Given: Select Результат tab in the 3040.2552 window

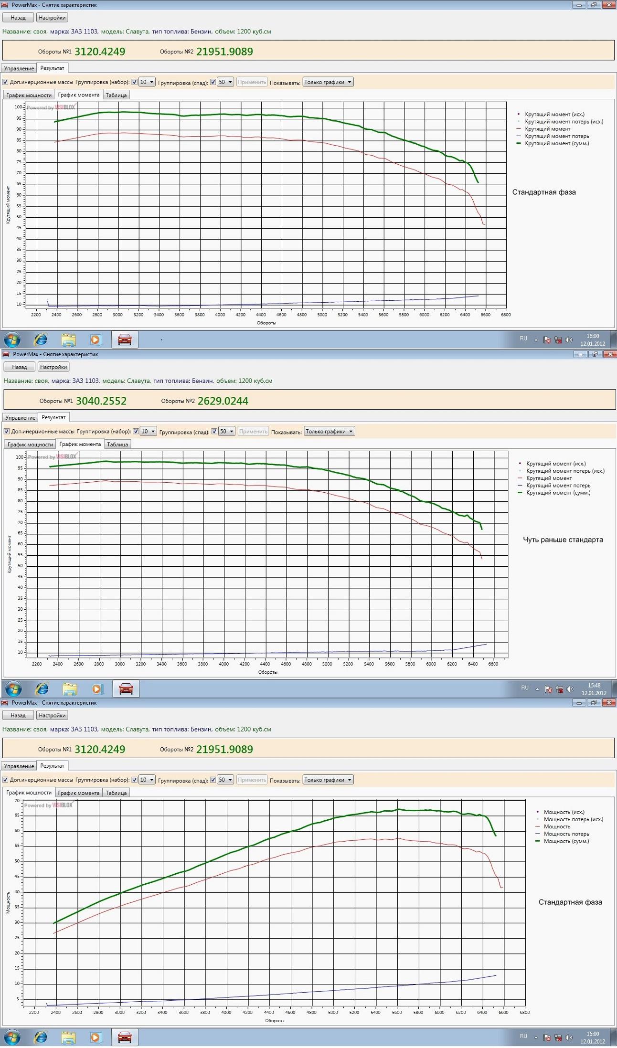Looking at the screenshot, I should (x=53, y=417).
